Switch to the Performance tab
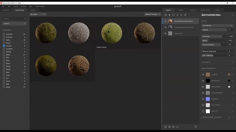 click(205, 10)
